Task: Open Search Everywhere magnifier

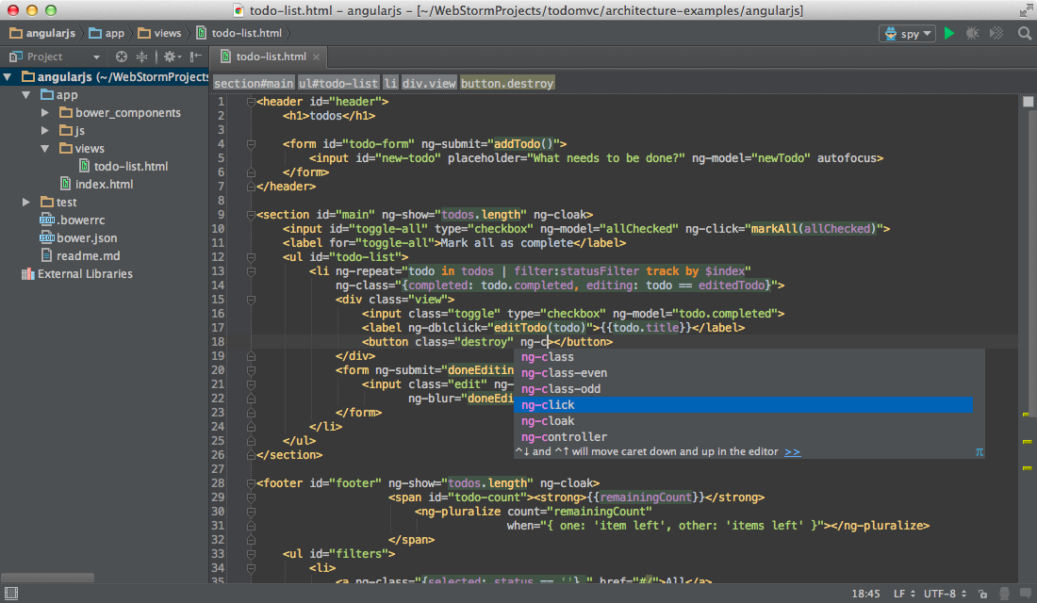Action: click(1022, 32)
